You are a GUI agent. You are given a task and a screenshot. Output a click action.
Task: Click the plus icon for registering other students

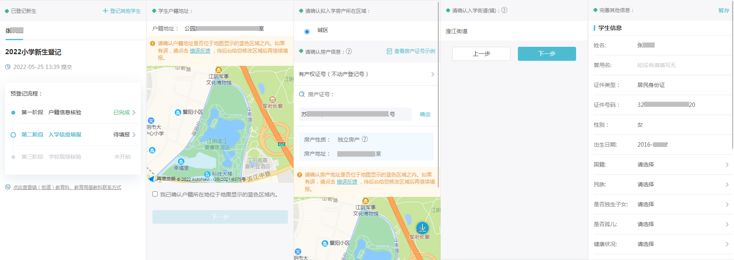105,11
